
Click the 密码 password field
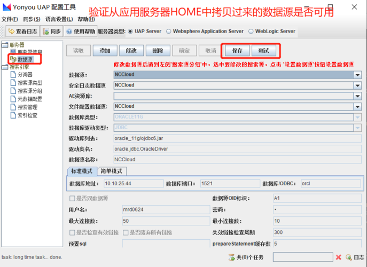click(x=317, y=209)
